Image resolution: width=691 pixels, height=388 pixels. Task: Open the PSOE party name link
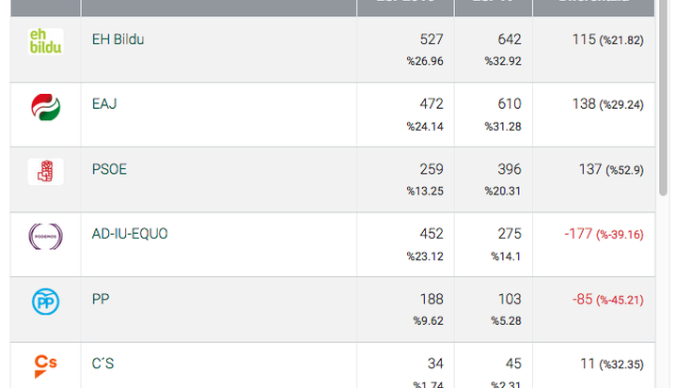coord(109,169)
